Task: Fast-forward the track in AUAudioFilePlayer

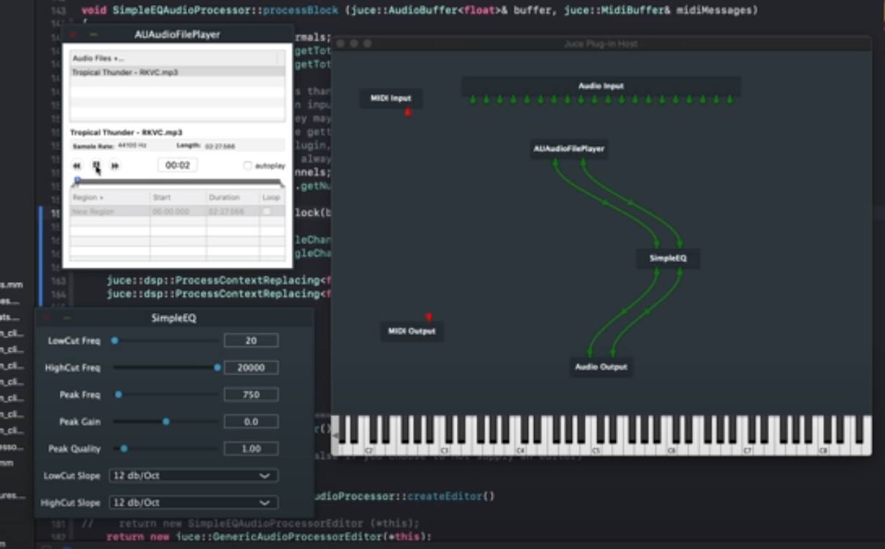Action: pos(114,165)
